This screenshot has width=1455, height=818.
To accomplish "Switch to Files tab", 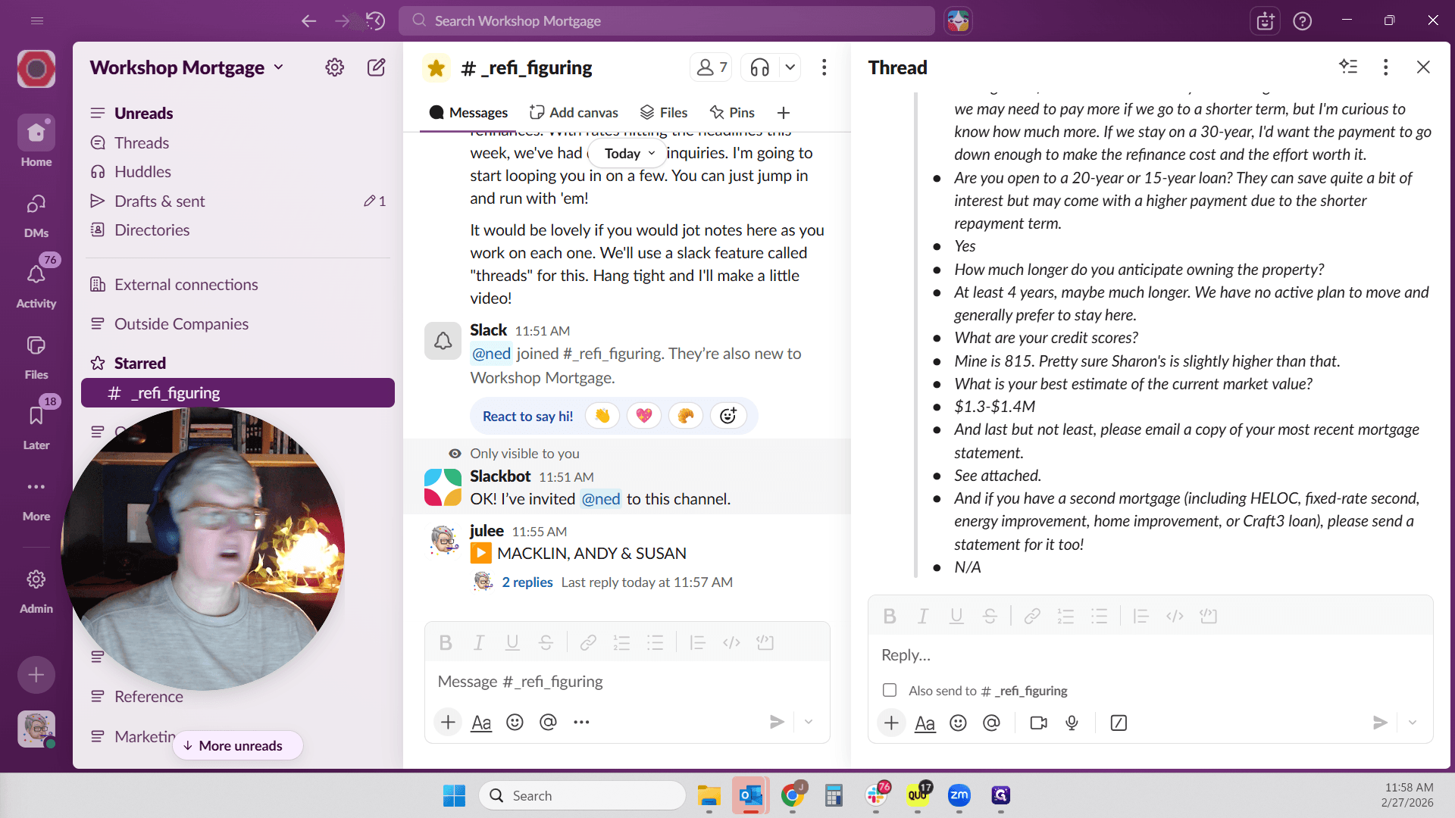I will click(664, 112).
